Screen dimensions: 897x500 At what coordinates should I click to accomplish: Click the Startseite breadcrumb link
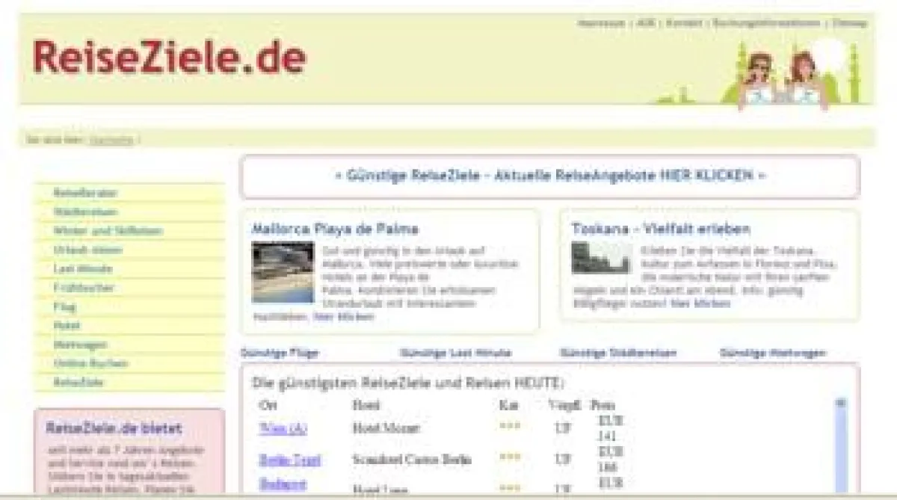[111, 139]
